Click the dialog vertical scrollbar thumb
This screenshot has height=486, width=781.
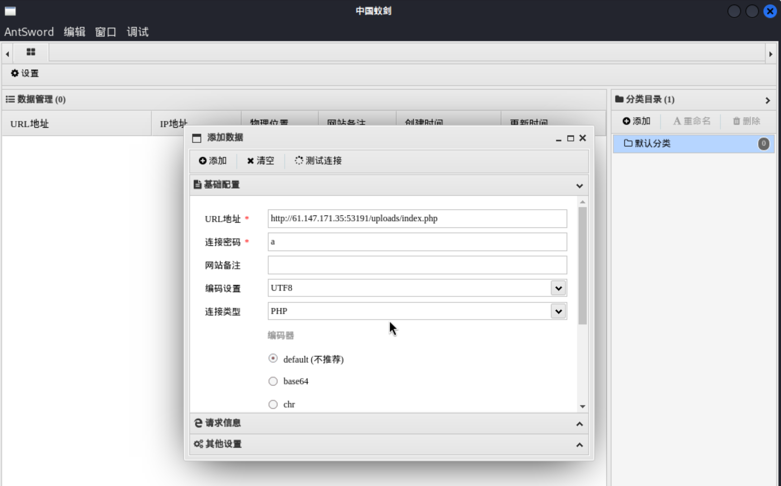(x=582, y=266)
